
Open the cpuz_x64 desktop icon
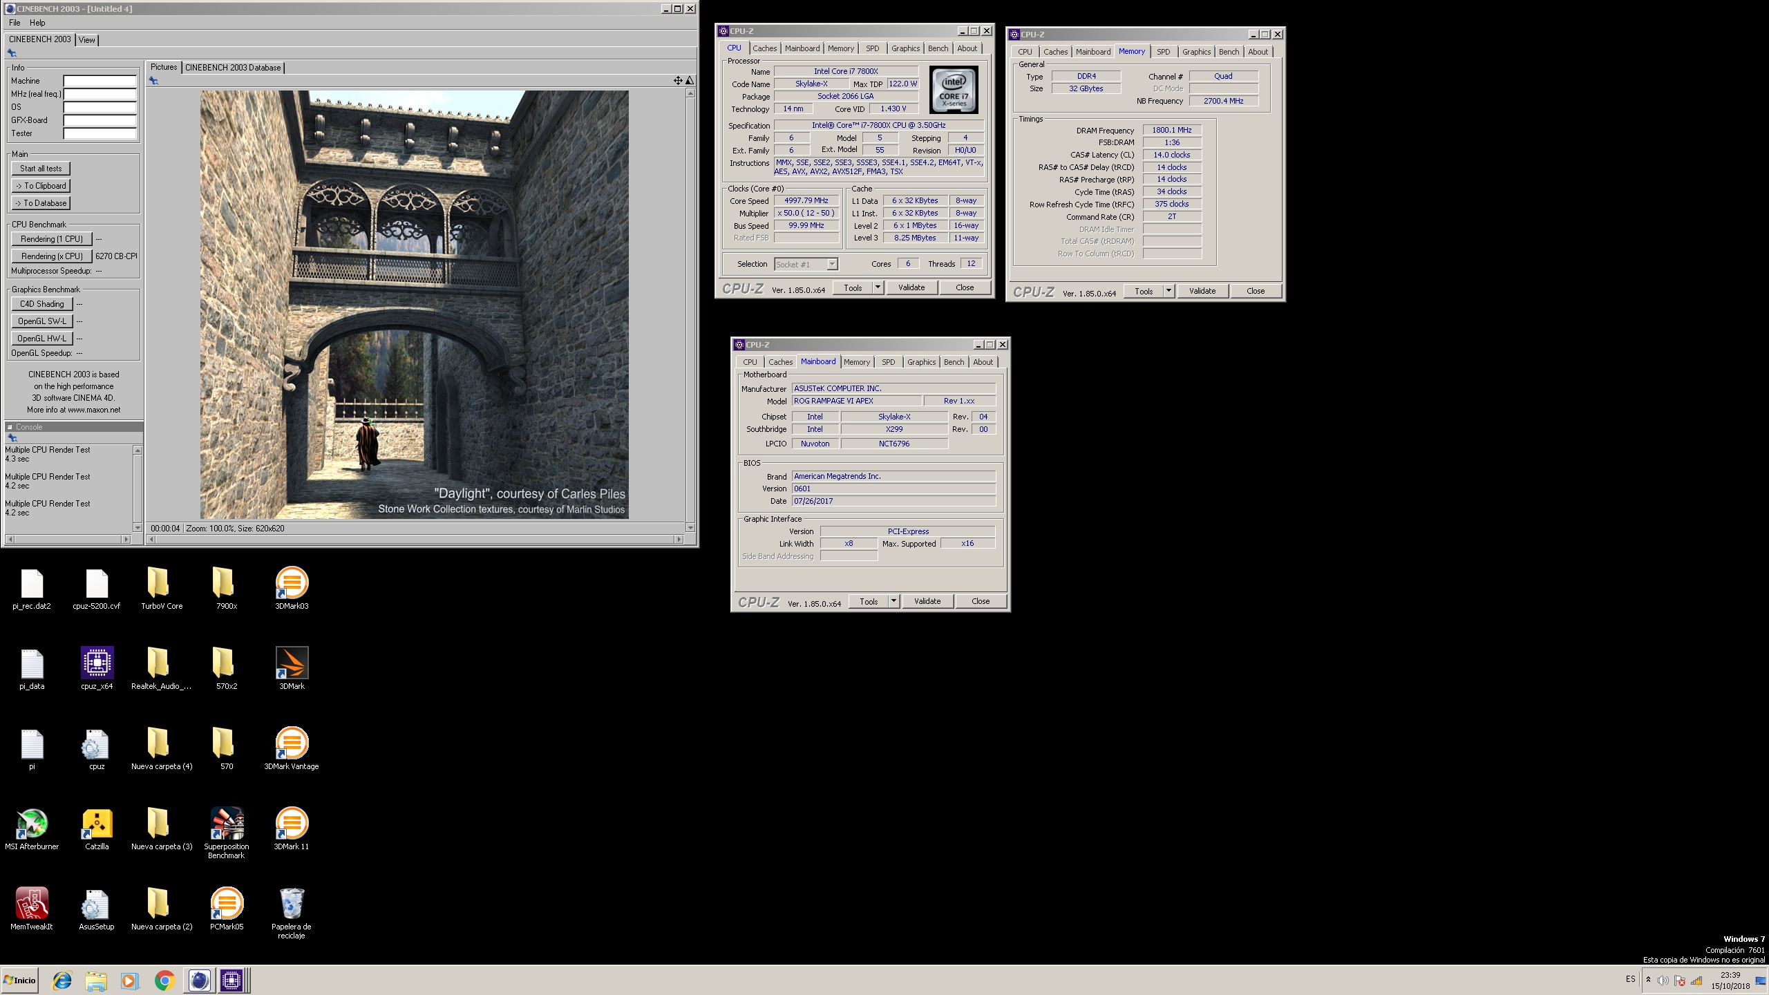pos(97,668)
